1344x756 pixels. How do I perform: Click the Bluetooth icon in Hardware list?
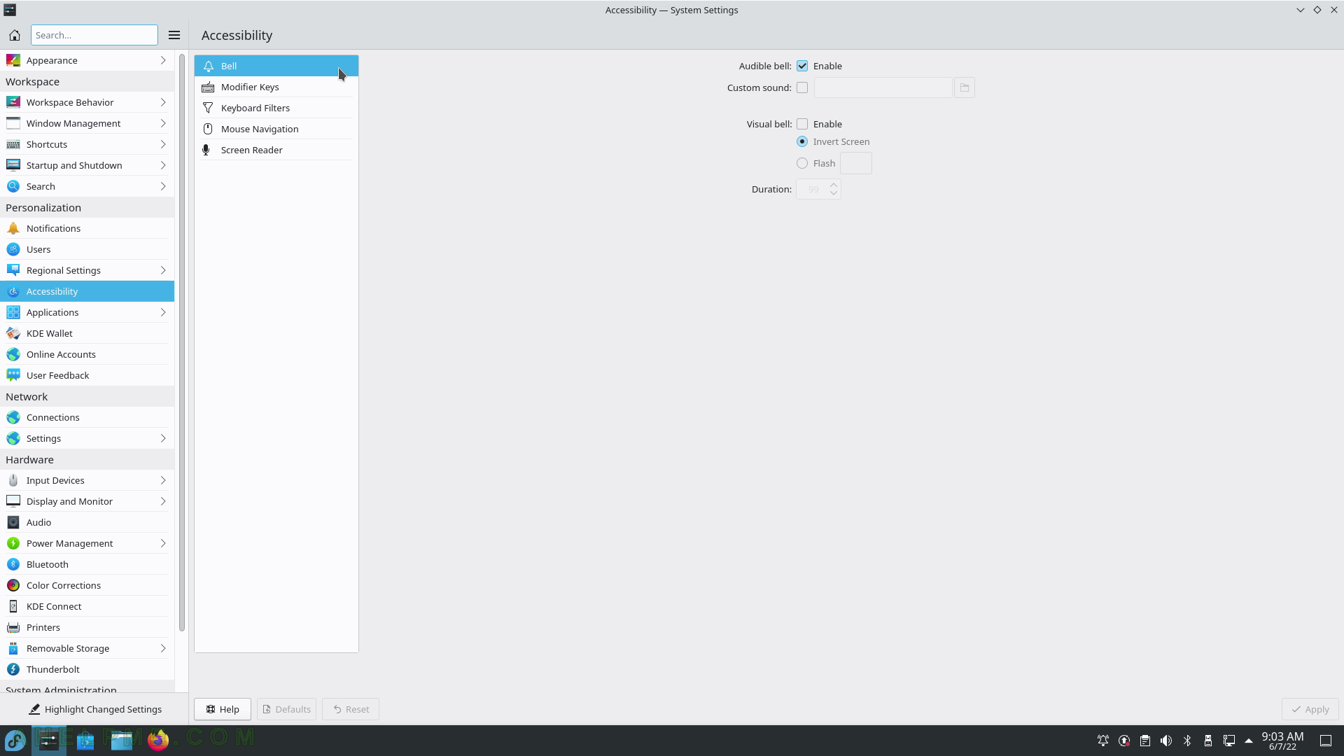tap(13, 564)
